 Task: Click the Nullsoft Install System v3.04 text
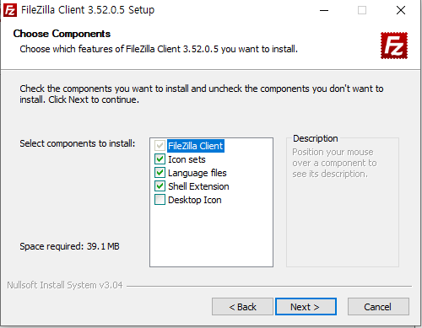pos(65,285)
